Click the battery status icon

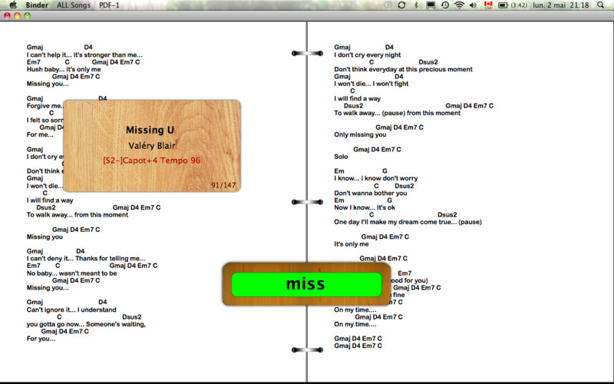[x=503, y=5]
